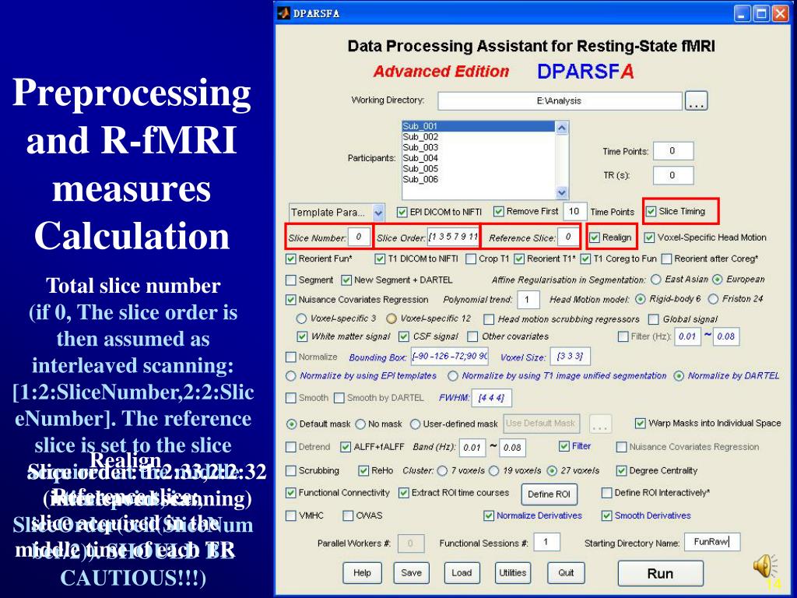Toggle Functional Connectivity checkbox

(291, 493)
